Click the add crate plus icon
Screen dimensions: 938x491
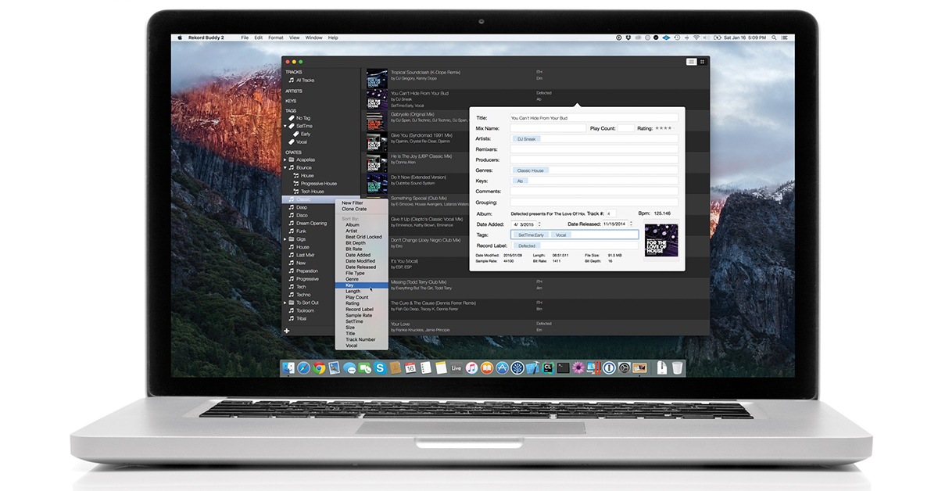coord(287,331)
